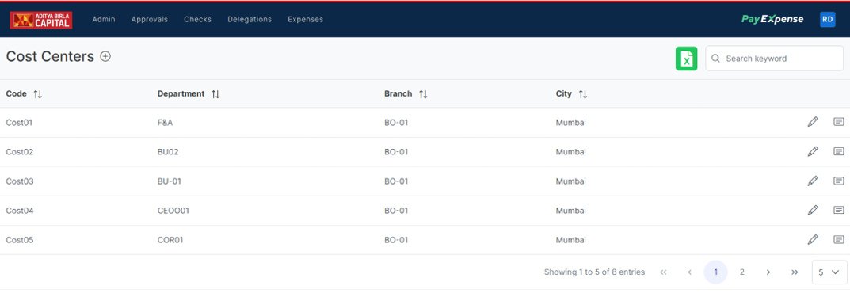Click the Aditya Birla Capital logo
Image resolution: width=850 pixels, height=297 pixels.
pyautogui.click(x=41, y=20)
